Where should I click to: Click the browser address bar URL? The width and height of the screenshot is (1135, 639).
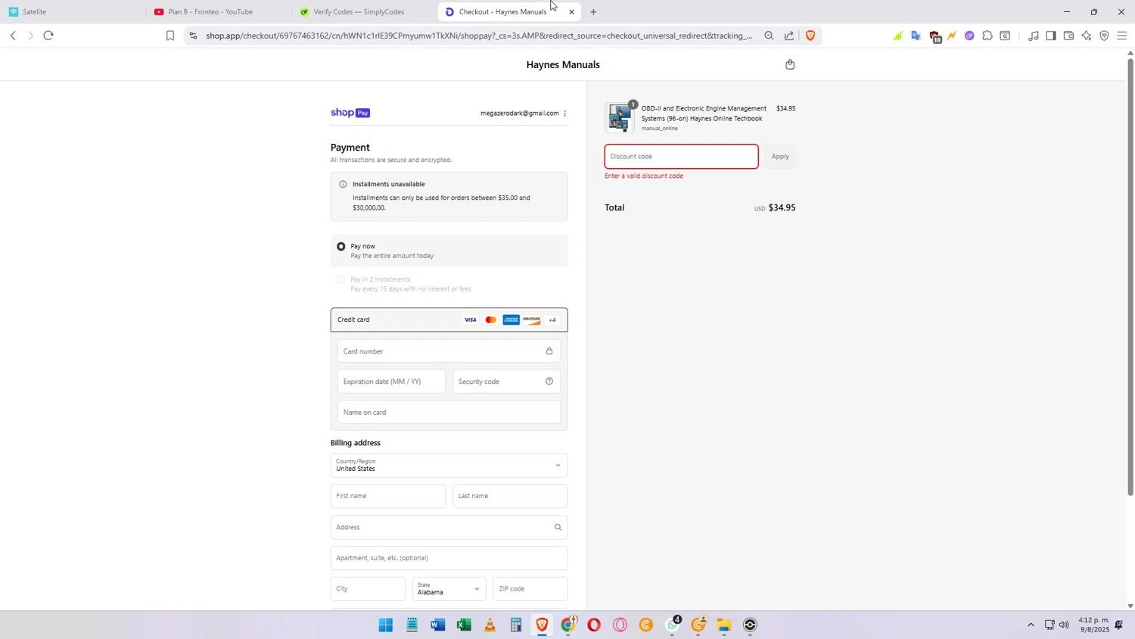click(479, 36)
